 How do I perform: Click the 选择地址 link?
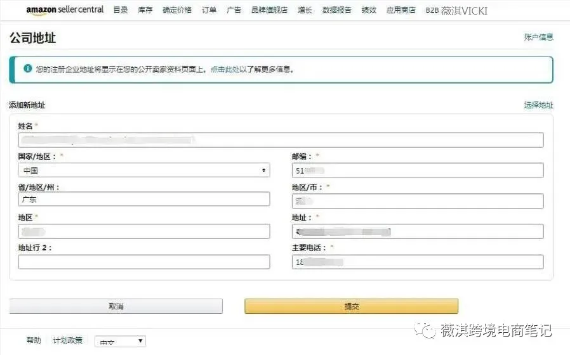[x=538, y=105]
